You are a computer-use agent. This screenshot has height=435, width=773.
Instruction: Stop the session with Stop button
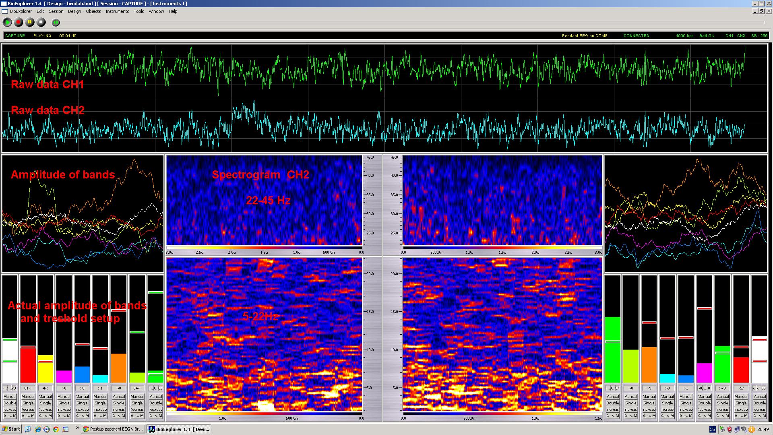(41, 22)
